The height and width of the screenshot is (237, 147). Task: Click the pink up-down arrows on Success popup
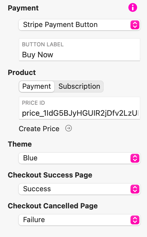135,189
